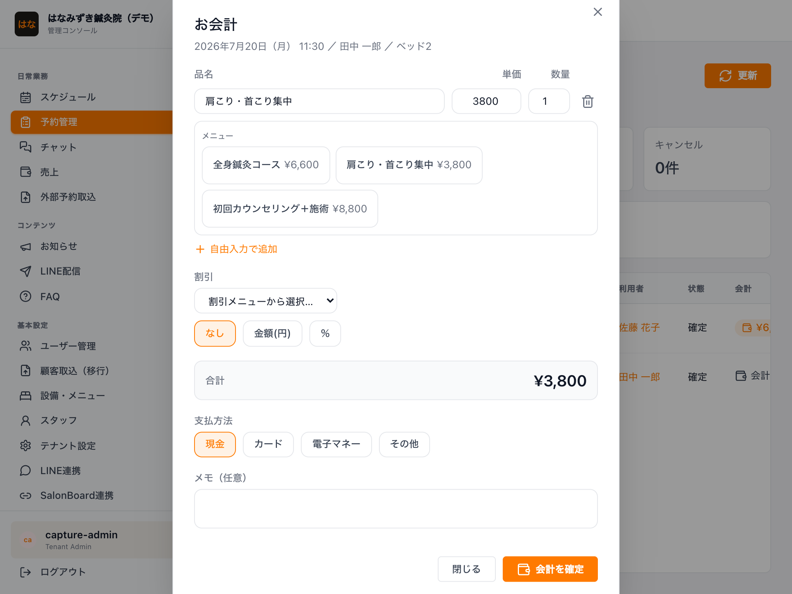This screenshot has width=792, height=594.
Task: Click the 合計 ¥3,800 amount
Action: tap(560, 381)
